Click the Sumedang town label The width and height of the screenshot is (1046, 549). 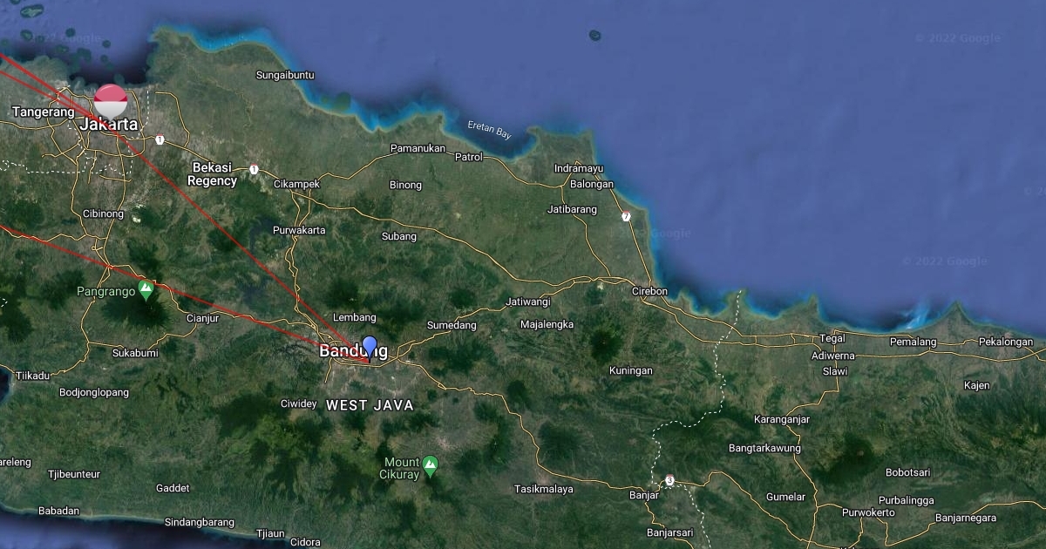coord(452,325)
